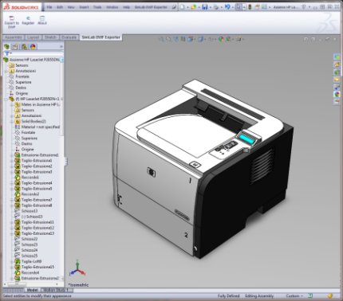343x301 pixels.
Task: Click the Register icon in the ribbon
Action: [x=28, y=18]
